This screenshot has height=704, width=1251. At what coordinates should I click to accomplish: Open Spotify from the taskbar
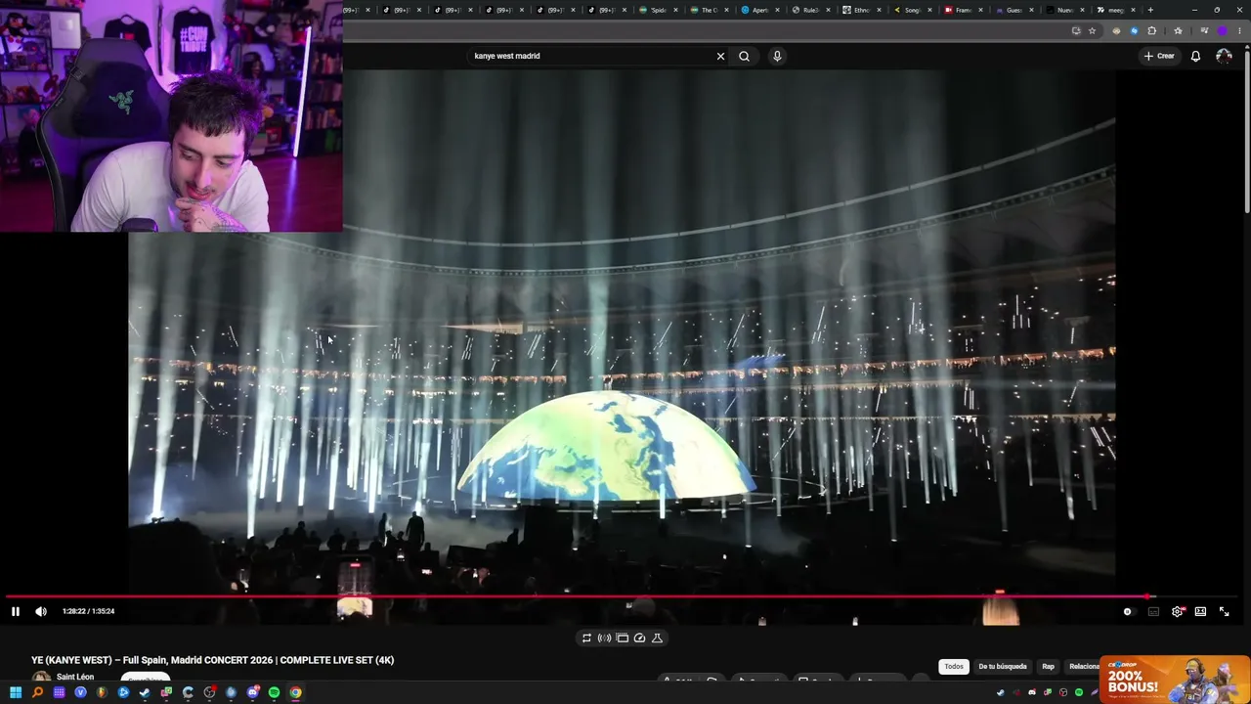pos(274,692)
